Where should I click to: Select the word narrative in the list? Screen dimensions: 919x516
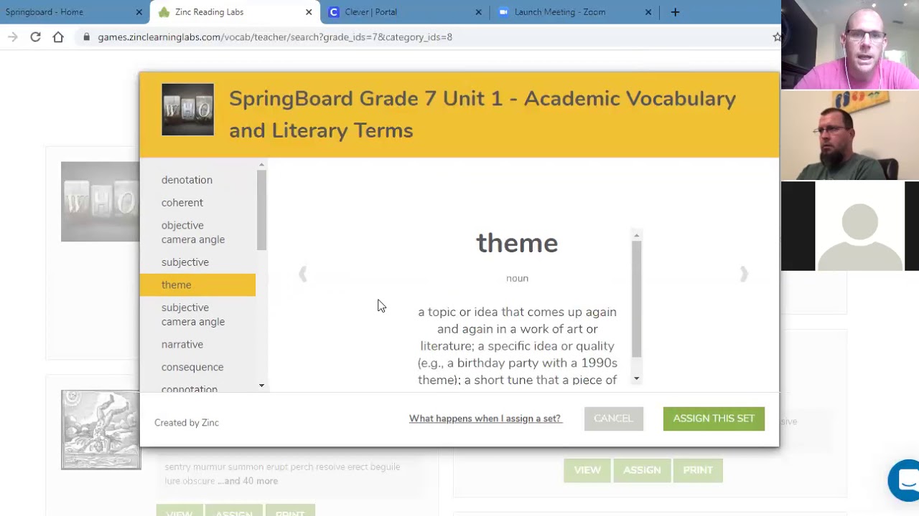182,345
